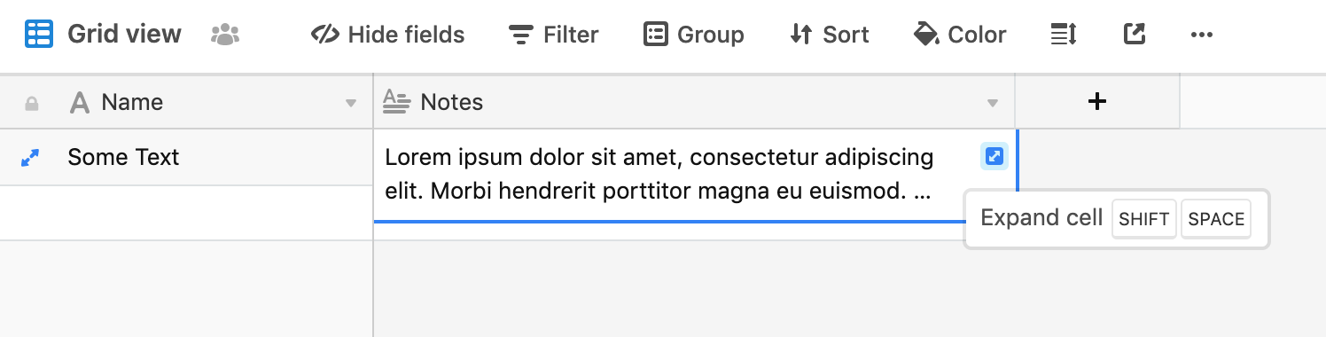Open the three-dots more options menu
This screenshot has height=337, width=1326.
1201,35
